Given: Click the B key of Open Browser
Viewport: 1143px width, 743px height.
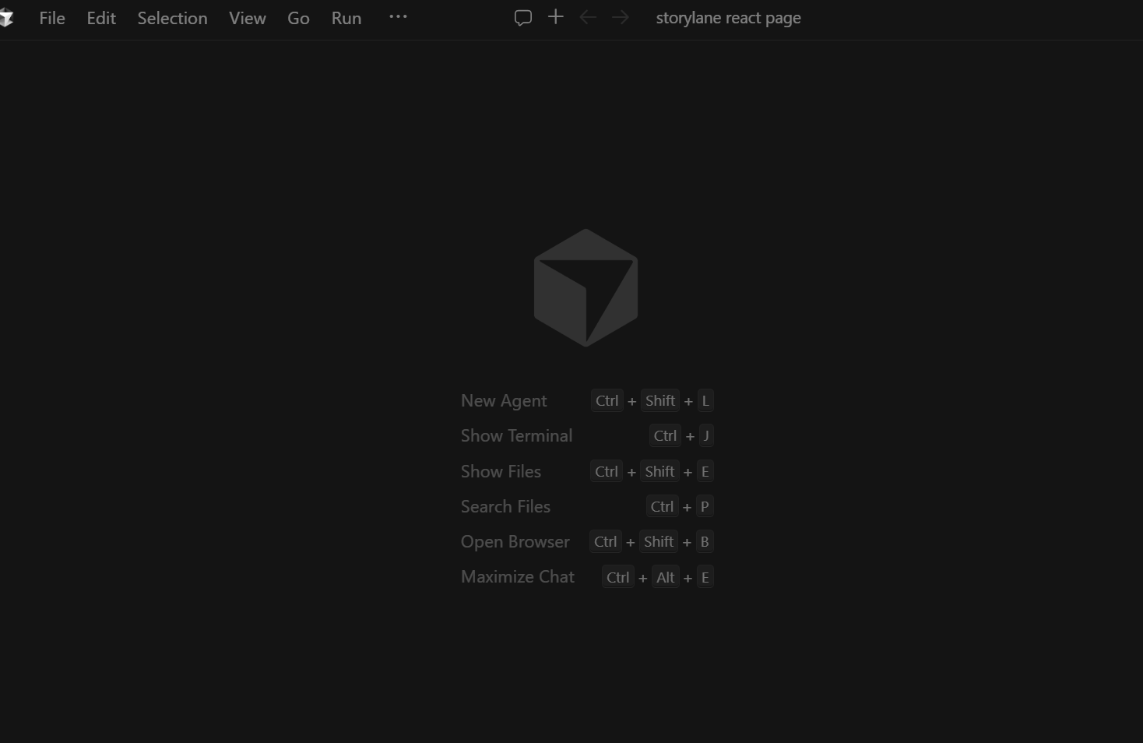Looking at the screenshot, I should 705,541.
